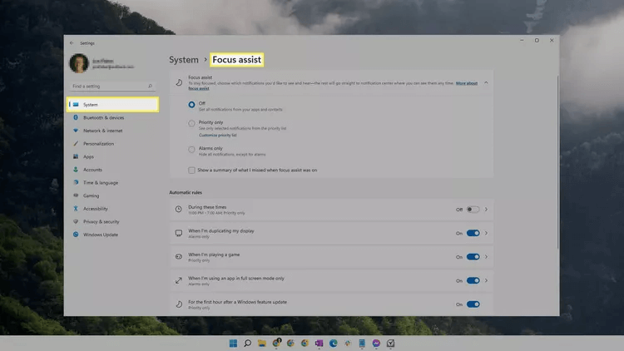The width and height of the screenshot is (624, 351).
Task: Disable full screen mode only toggle
Action: click(x=473, y=280)
